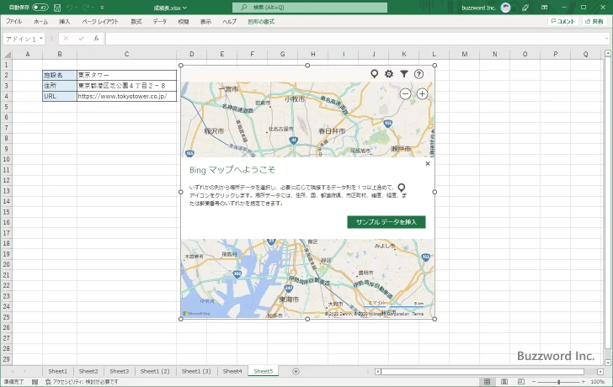Switch to Page Break Preview icon

[521, 382]
